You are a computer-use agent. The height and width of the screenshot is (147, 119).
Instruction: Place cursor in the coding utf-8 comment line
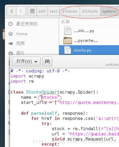(x=40, y=71)
